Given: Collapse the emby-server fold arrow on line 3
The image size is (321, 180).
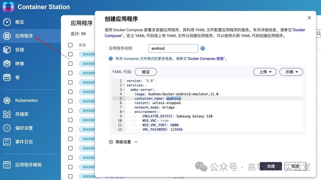Looking at the screenshot, I should (x=124, y=90).
